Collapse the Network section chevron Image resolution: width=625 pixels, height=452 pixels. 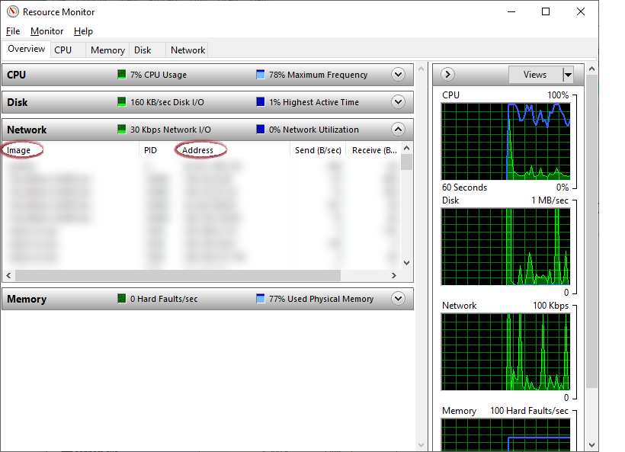pyautogui.click(x=398, y=129)
